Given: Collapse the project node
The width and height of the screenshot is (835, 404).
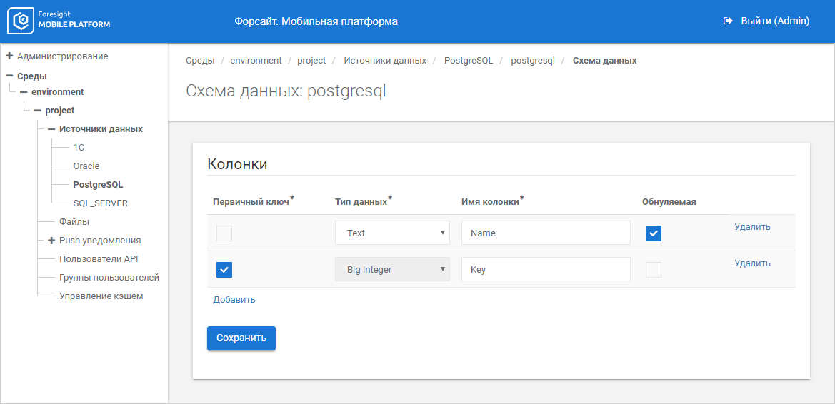Looking at the screenshot, I should pyautogui.click(x=37, y=111).
